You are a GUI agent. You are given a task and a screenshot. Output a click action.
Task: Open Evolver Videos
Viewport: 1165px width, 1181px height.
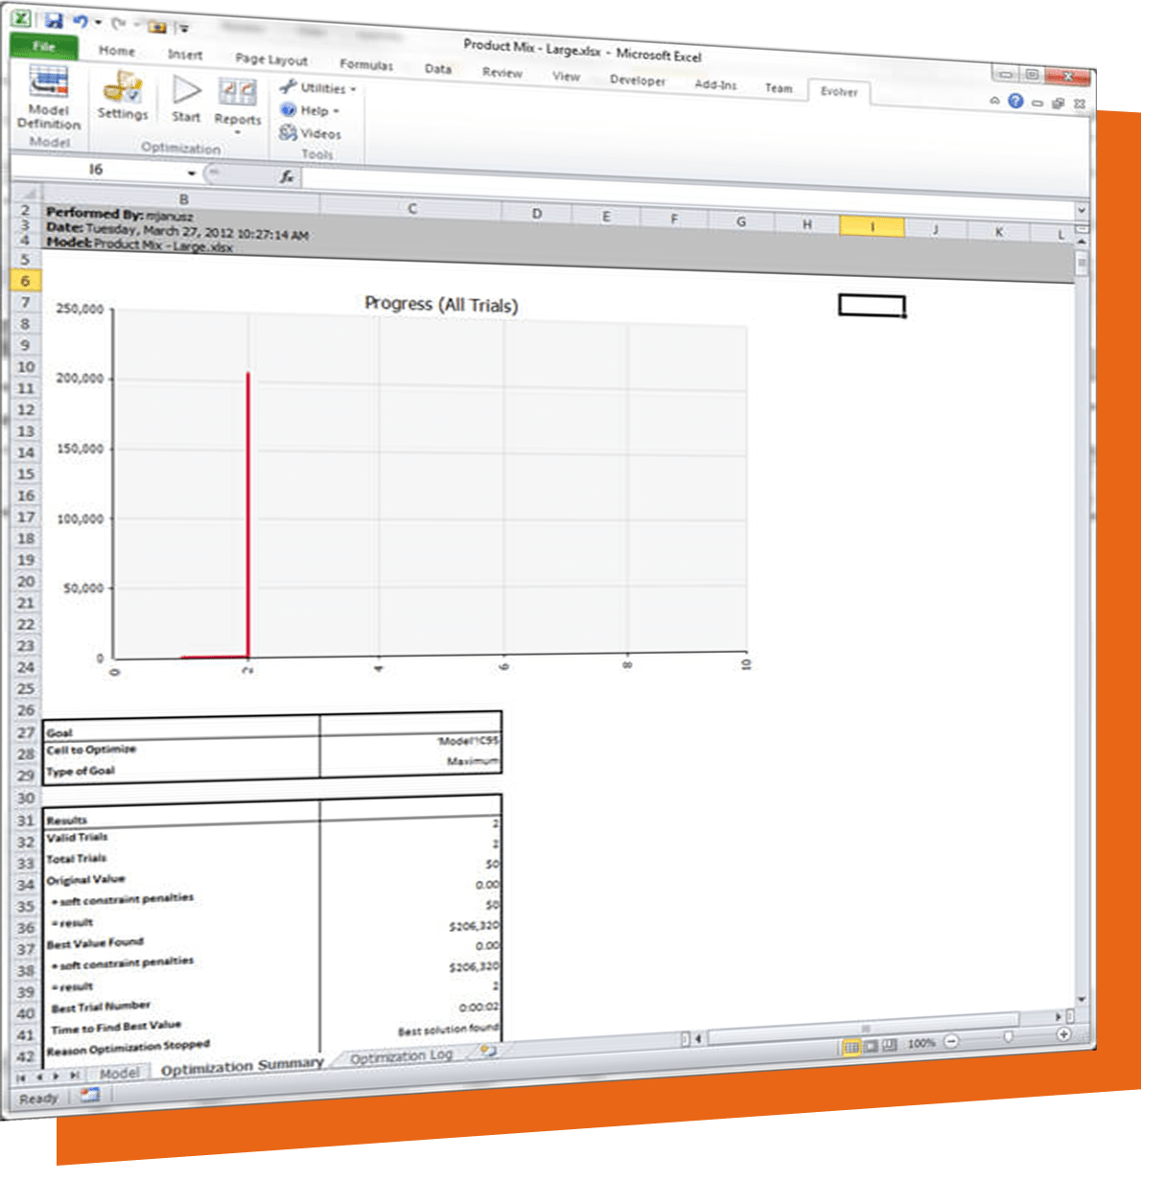pos(310,133)
